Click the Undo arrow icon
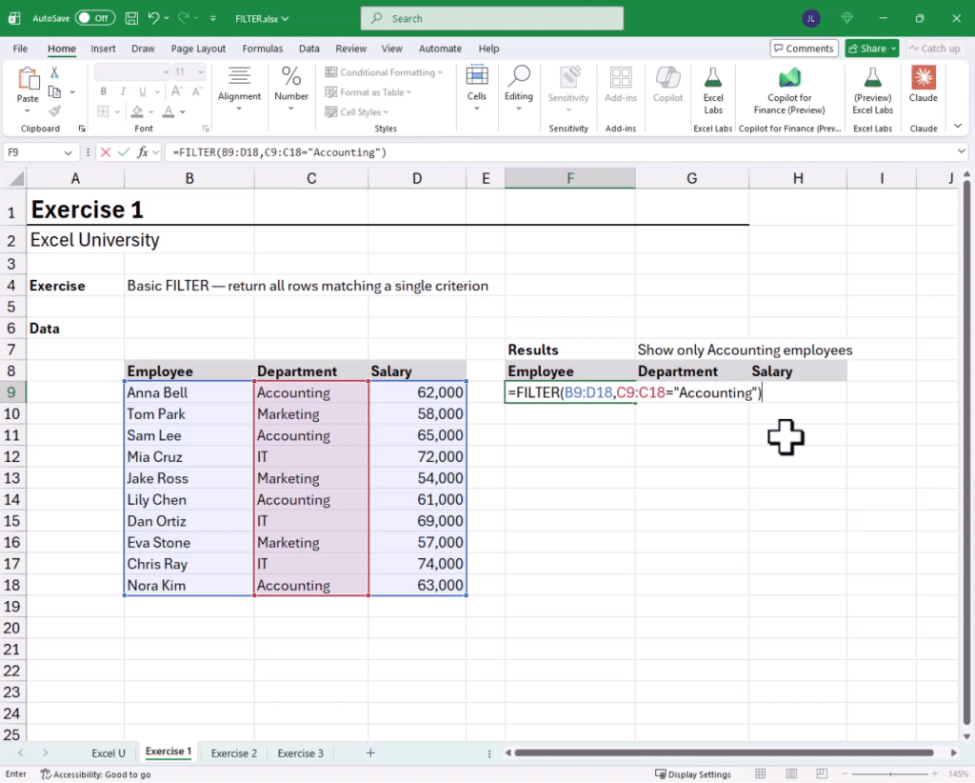This screenshot has width=975, height=783. (x=153, y=18)
